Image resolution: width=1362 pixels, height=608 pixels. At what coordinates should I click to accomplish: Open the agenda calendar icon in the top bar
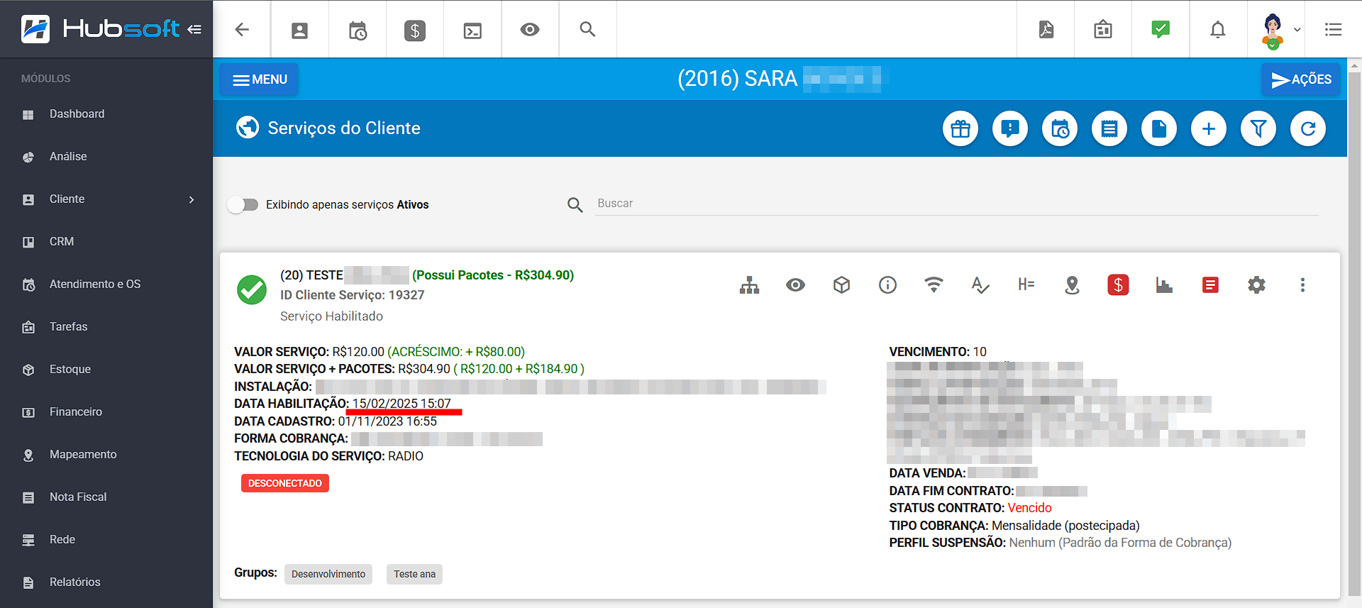(x=1103, y=29)
